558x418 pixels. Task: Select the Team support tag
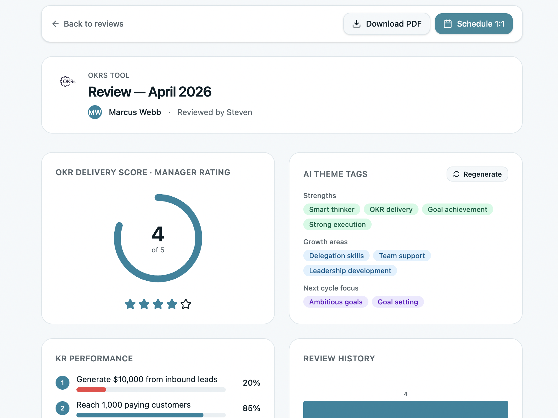pyautogui.click(x=402, y=256)
